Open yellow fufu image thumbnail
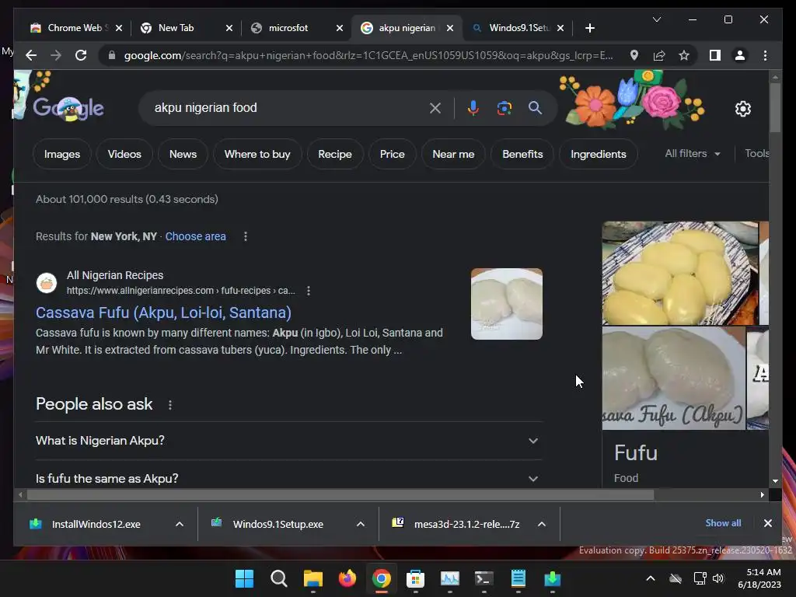The height and width of the screenshot is (597, 796). (679, 273)
